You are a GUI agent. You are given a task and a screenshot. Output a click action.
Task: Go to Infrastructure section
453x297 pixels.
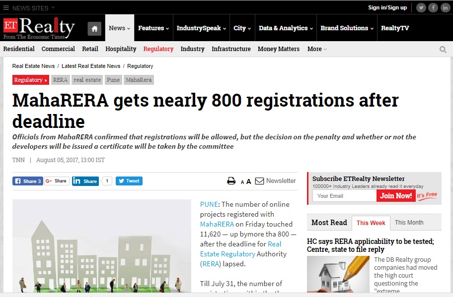[x=231, y=49]
